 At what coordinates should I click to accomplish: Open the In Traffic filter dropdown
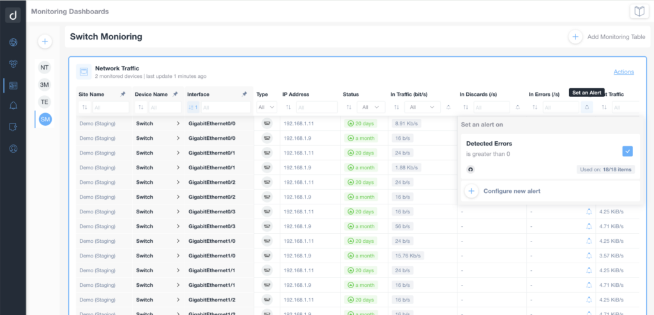422,107
